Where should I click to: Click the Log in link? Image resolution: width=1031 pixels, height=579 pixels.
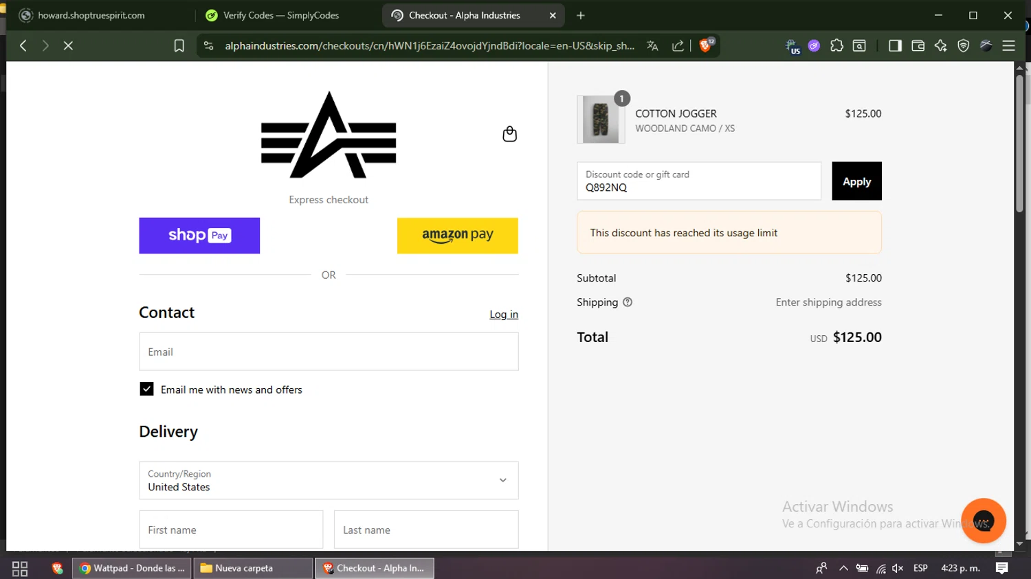tap(504, 314)
